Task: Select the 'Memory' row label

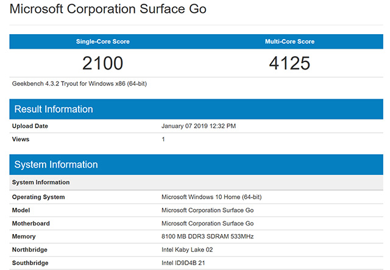Action: click(24, 236)
